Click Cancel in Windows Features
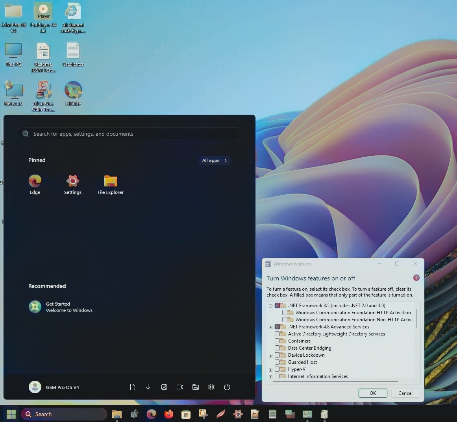This screenshot has height=422, width=457. pos(405,393)
